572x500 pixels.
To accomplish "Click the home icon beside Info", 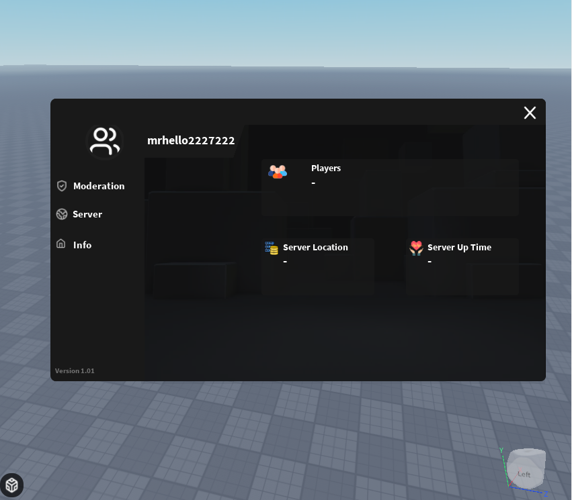I will tap(61, 244).
